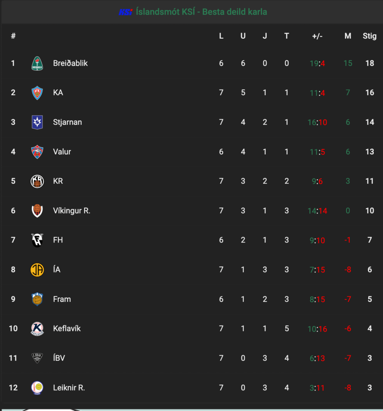Select the Leiknir R. team name

[x=69, y=388]
